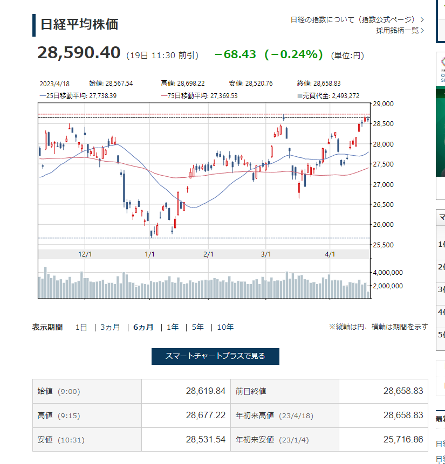Click the 4,000,000 volume axis label

[388, 273]
